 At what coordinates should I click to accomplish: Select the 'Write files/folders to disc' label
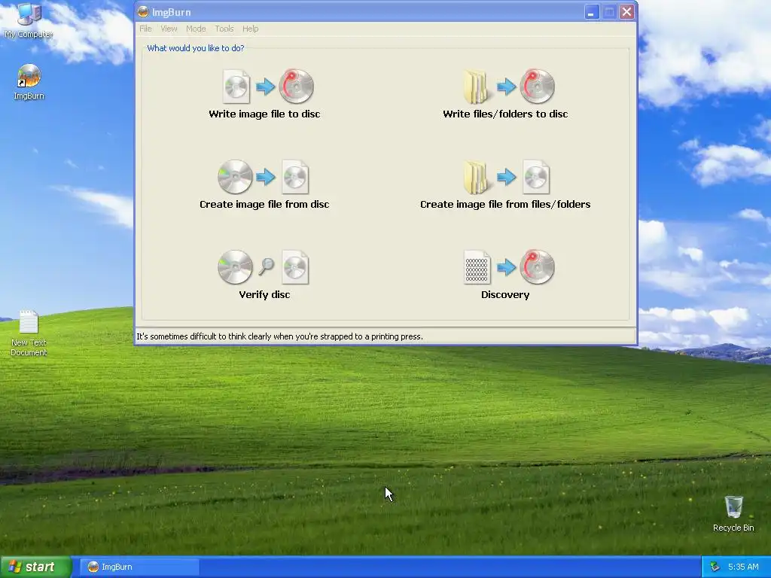click(x=505, y=114)
